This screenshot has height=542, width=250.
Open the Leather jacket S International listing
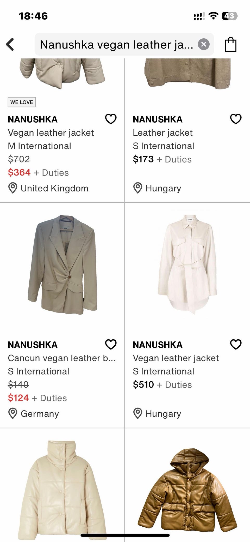pos(163,133)
